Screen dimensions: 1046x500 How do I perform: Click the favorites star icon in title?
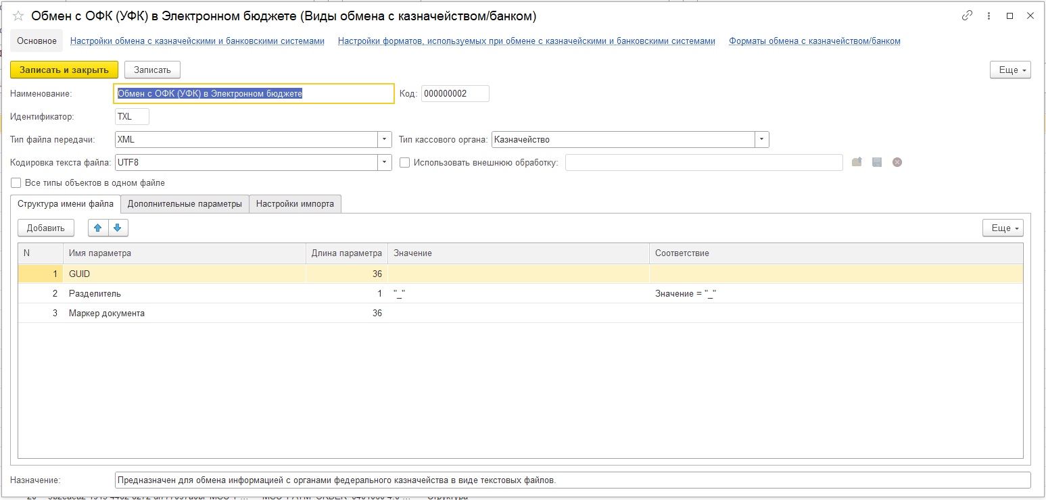click(18, 16)
